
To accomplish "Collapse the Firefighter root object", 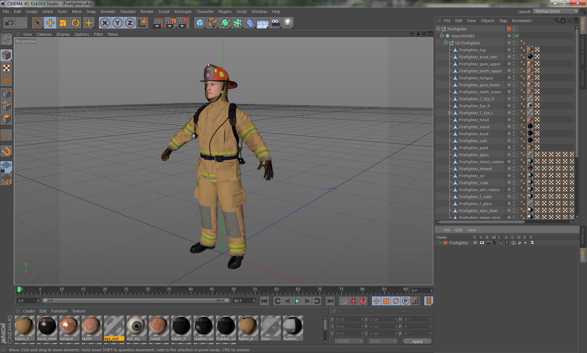I will (438, 29).
